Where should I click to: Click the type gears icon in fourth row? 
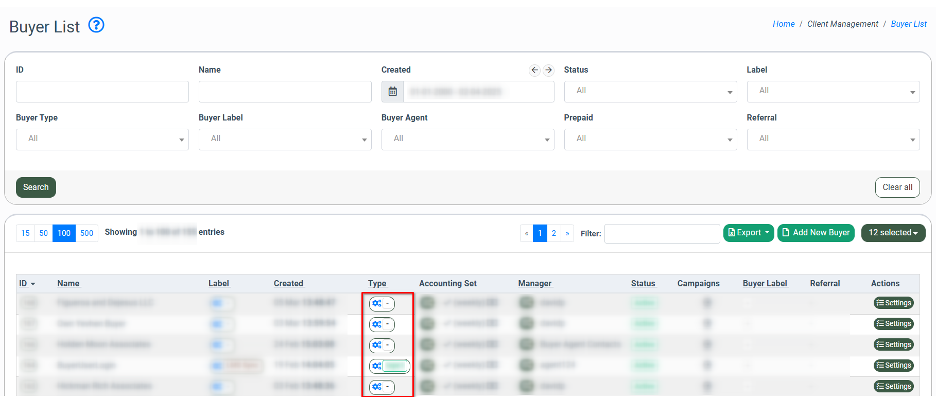click(377, 366)
